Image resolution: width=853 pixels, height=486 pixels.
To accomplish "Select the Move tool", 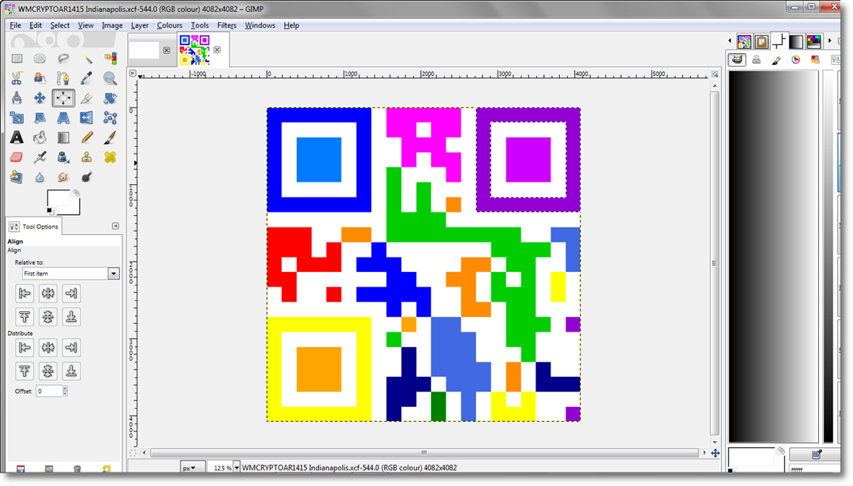I will (39, 98).
